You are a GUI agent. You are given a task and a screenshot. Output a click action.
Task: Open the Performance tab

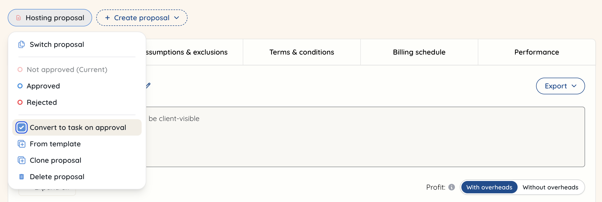536,52
